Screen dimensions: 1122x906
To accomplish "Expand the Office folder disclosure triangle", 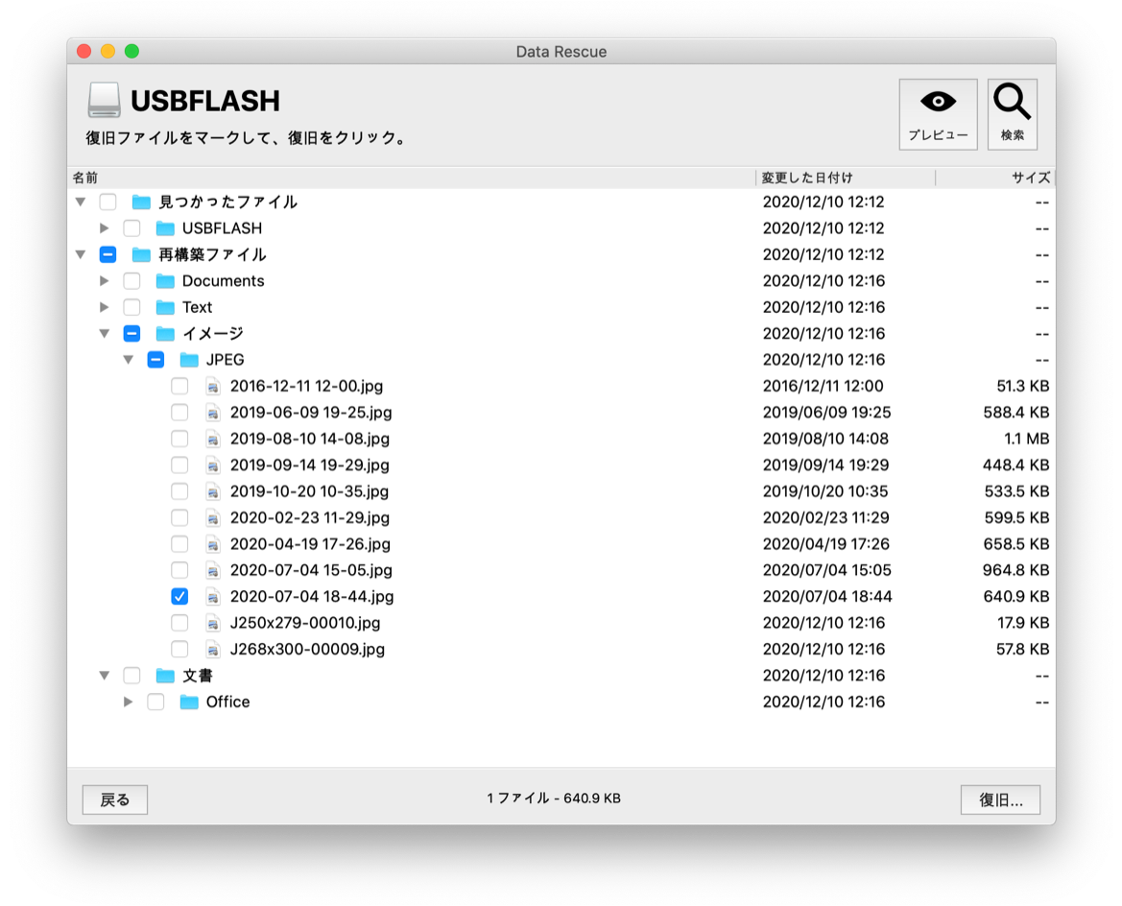I will pyautogui.click(x=128, y=702).
